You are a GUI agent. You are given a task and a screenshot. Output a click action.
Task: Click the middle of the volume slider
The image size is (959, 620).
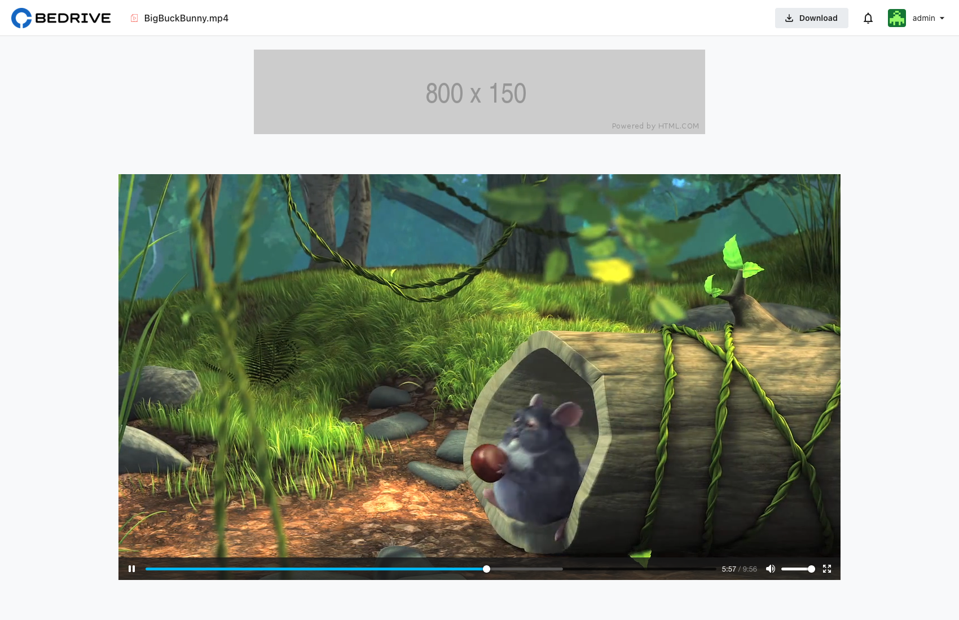click(x=797, y=569)
